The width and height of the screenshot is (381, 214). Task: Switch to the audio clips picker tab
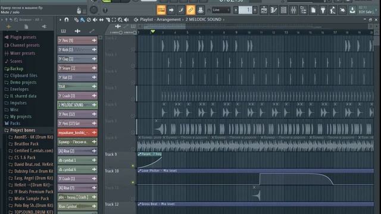[77, 31]
